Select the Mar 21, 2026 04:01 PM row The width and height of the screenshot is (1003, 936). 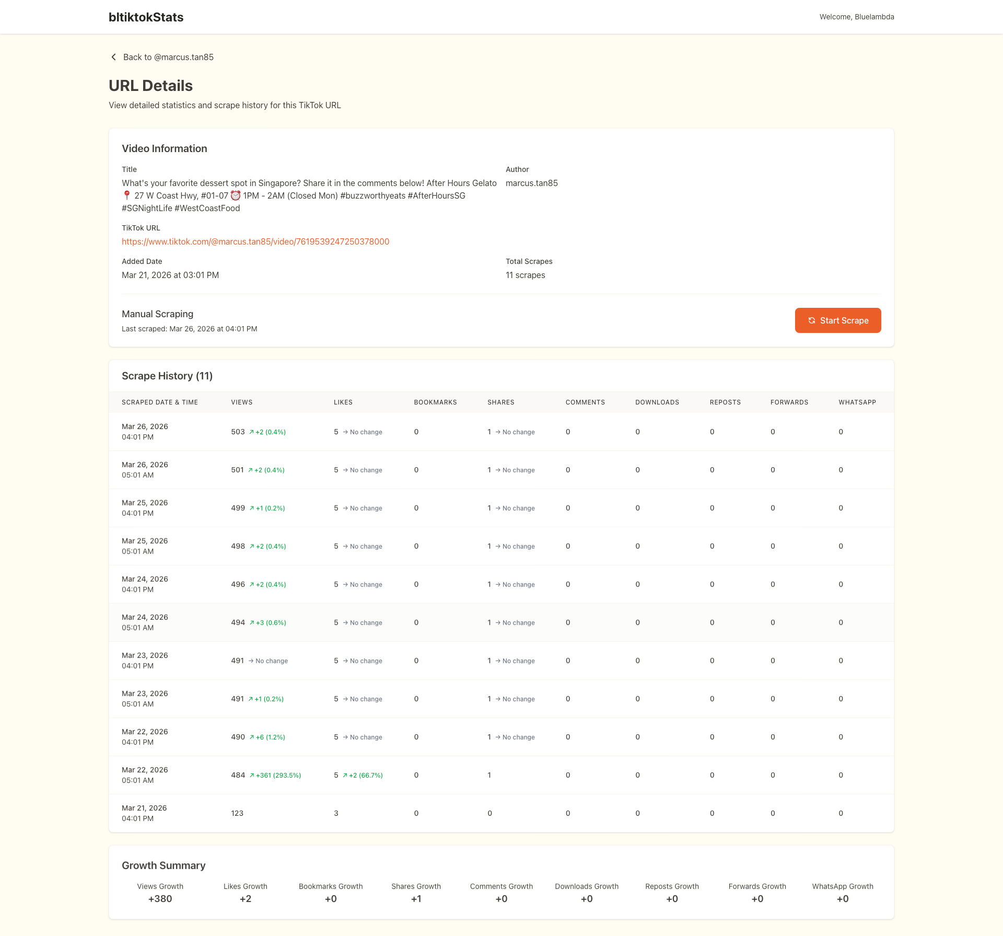tap(145, 813)
